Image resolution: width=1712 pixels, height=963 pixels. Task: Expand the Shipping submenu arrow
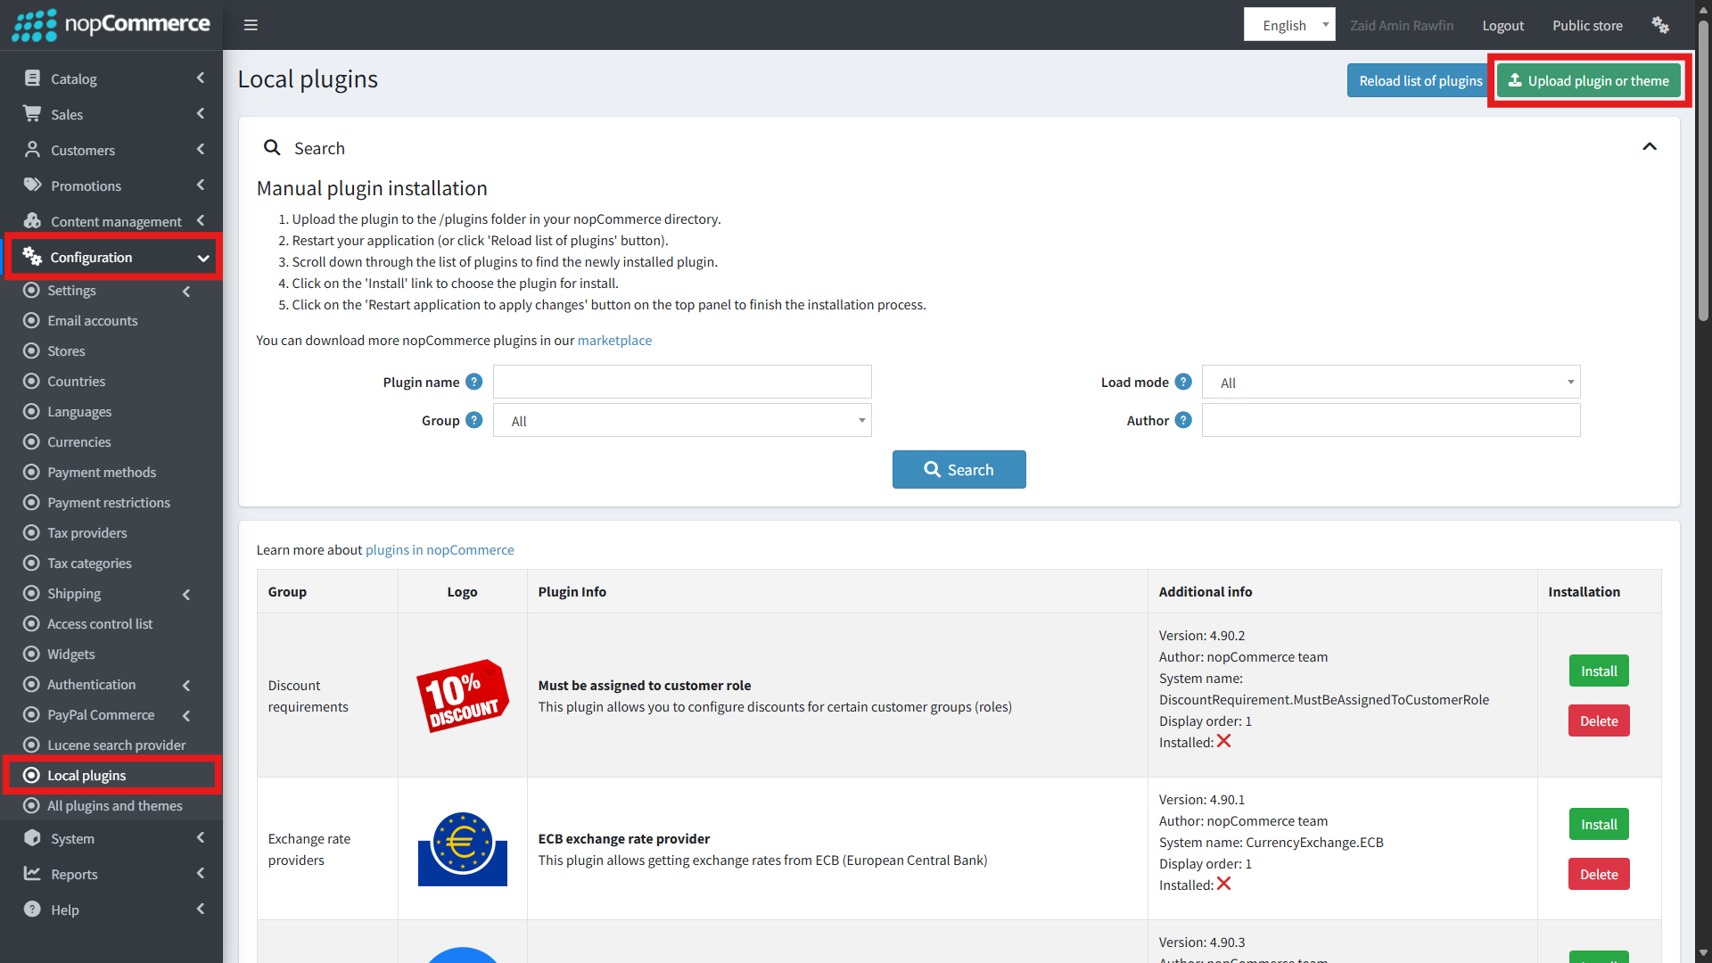click(186, 595)
